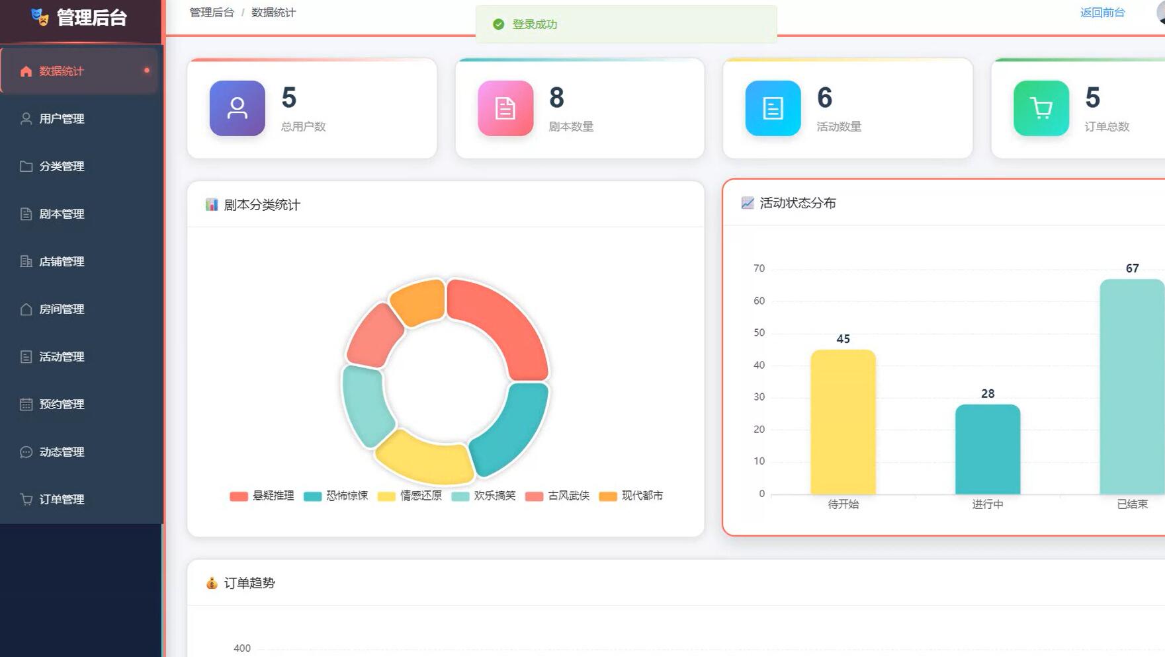
Task: Open 用户管理 in the sidebar
Action: point(79,119)
